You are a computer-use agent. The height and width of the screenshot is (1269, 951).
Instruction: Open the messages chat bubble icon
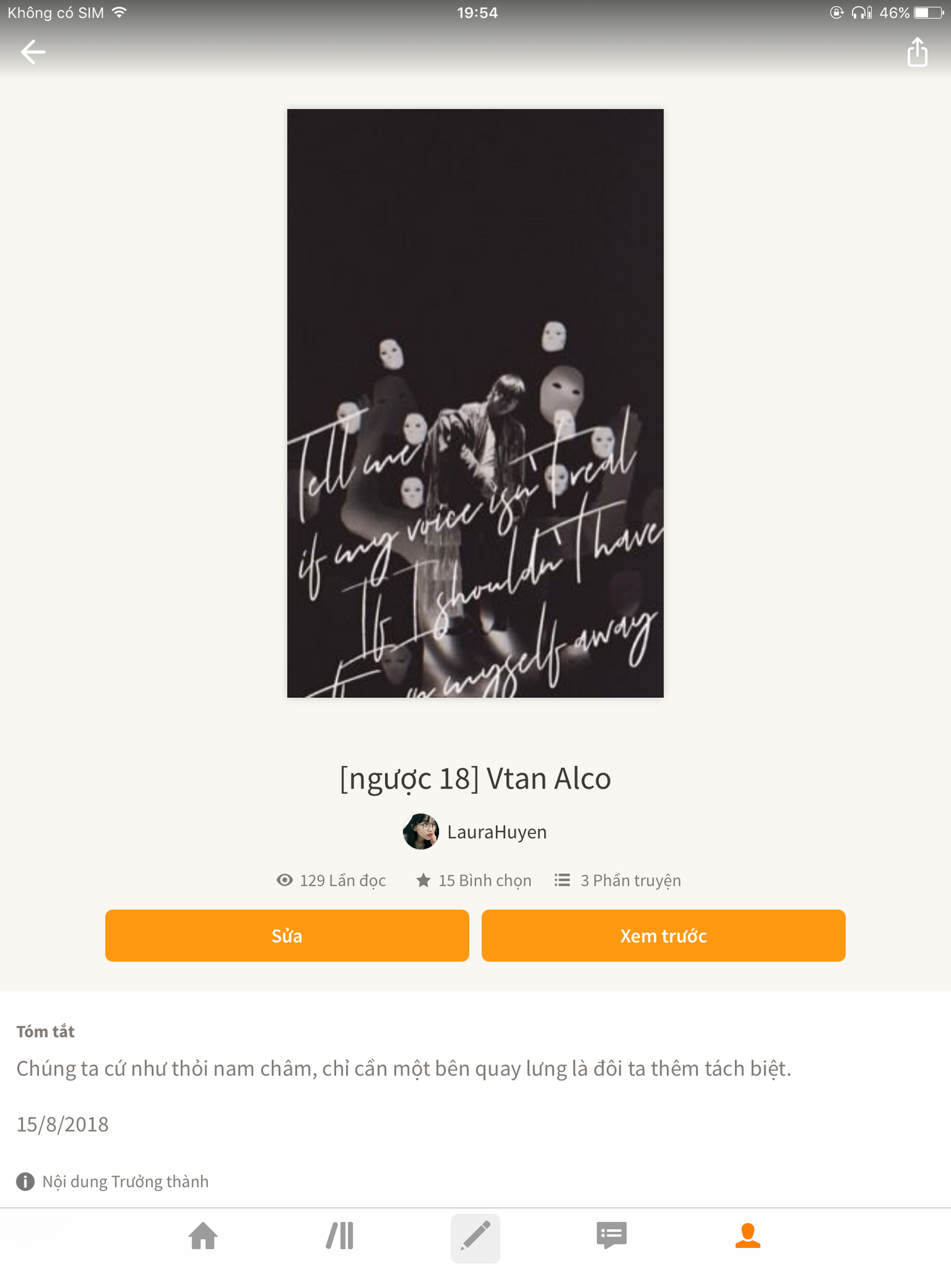[612, 1236]
